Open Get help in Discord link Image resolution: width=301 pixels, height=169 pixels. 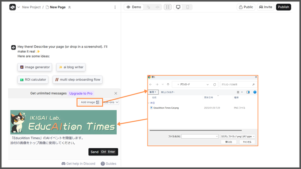78,164
